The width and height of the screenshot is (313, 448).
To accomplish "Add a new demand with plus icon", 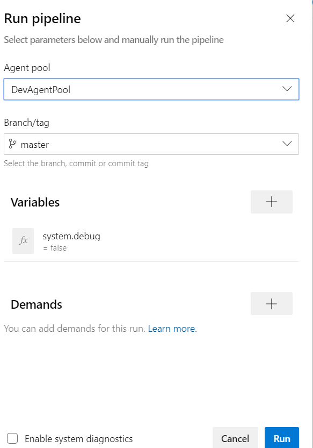I will click(x=271, y=303).
